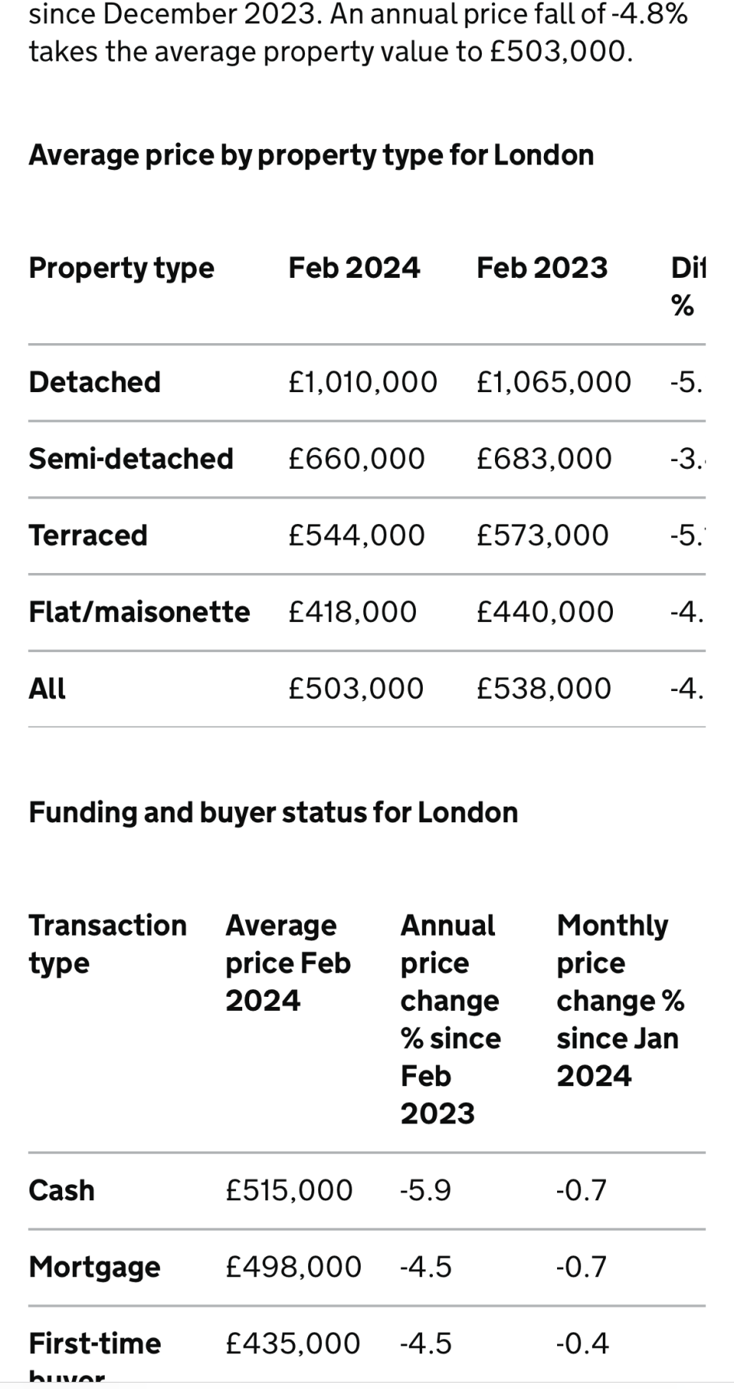Image resolution: width=734 pixels, height=1389 pixels.
Task: Click the £683,000 price cell
Action: pyautogui.click(x=544, y=459)
